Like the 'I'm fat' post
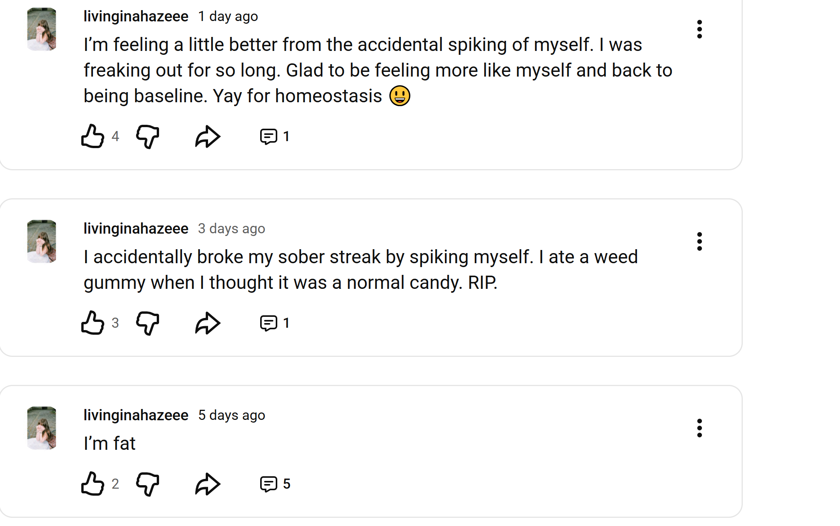This screenshot has height=526, width=840. click(x=93, y=484)
